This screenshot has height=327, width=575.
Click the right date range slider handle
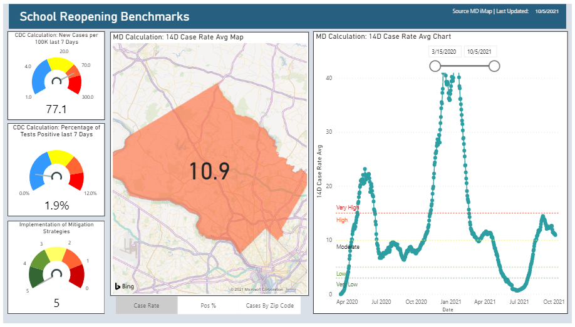tap(494, 66)
